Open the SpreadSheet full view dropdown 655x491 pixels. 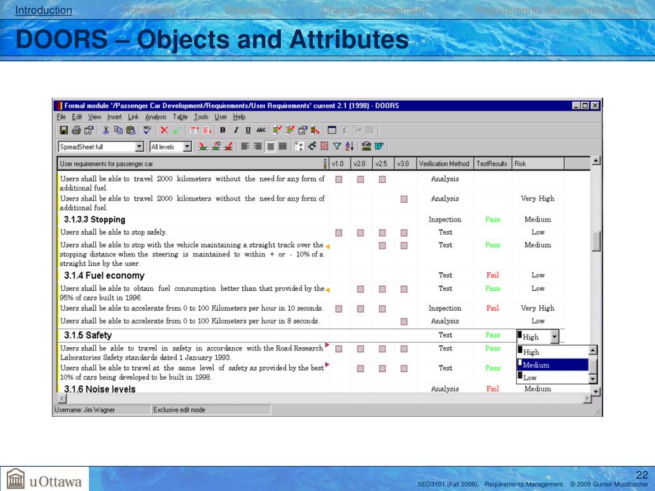pyautogui.click(x=139, y=146)
